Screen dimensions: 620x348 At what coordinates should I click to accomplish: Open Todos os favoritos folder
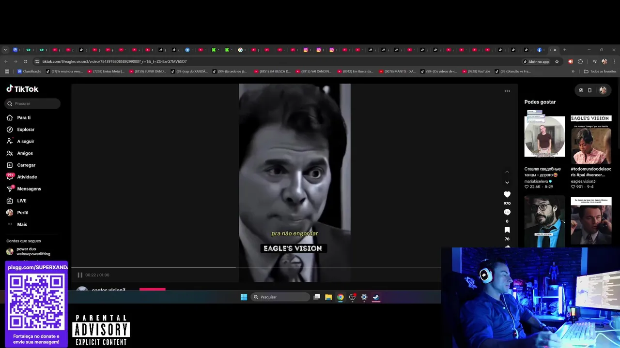click(600, 72)
